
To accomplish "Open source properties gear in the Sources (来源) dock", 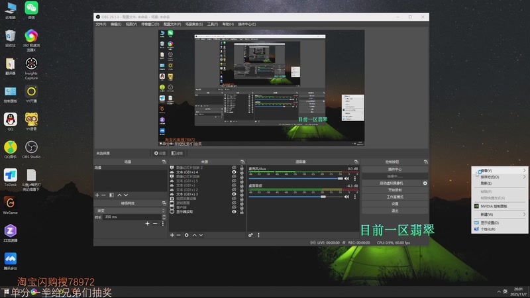I will [x=187, y=235].
